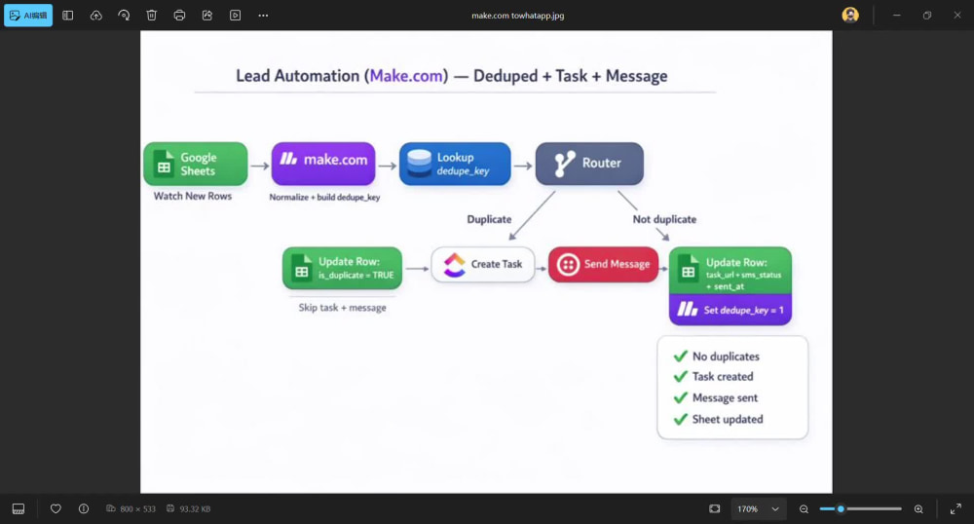Mark the photo as favorite with the heart
974x524 pixels.
coord(56,508)
